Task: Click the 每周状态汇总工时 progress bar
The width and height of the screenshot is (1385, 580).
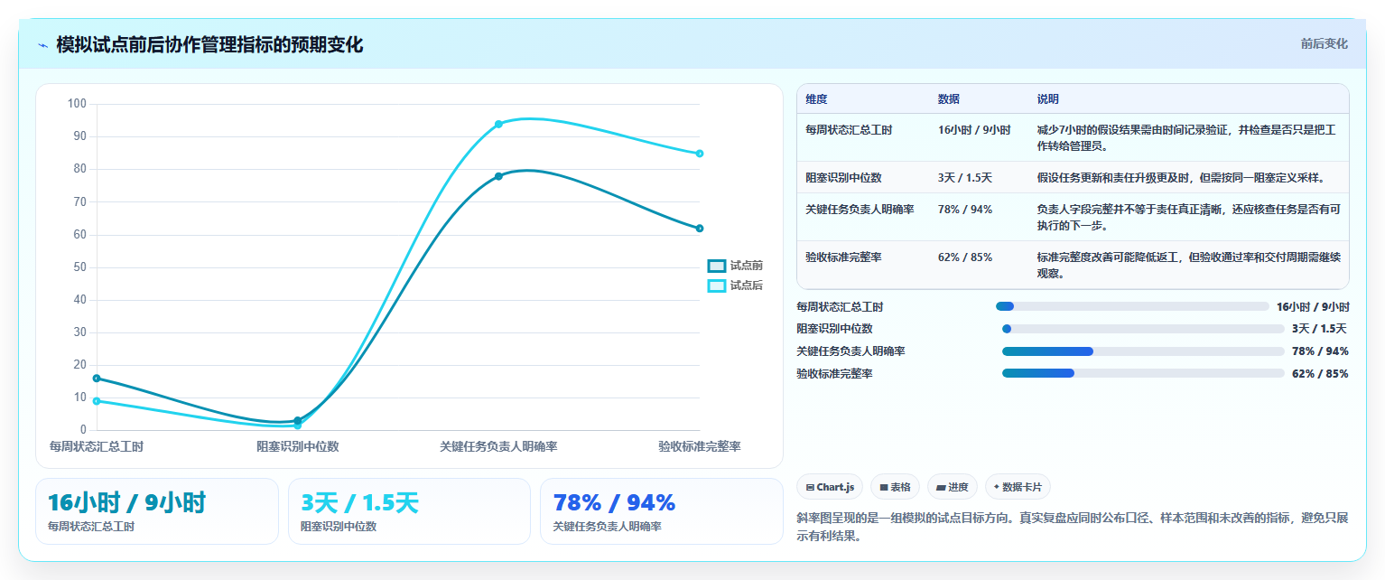Action: (1132, 307)
